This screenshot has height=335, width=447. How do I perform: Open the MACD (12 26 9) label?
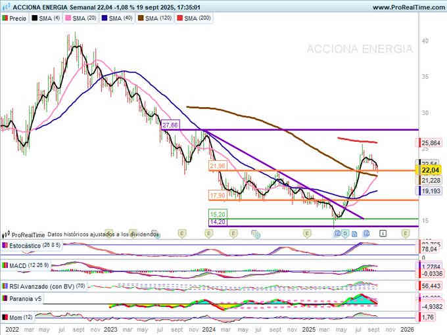(x=29, y=265)
